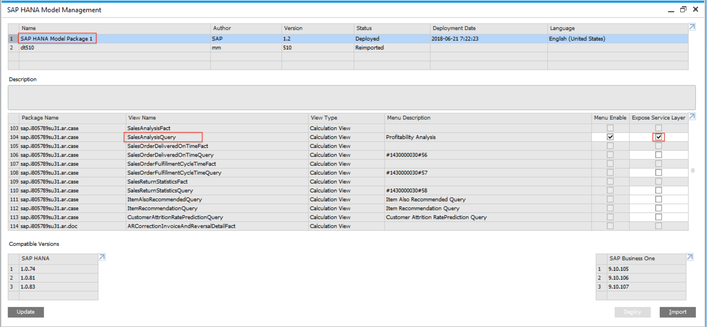Click the View Type column header
The width and height of the screenshot is (707, 327).
coord(347,118)
